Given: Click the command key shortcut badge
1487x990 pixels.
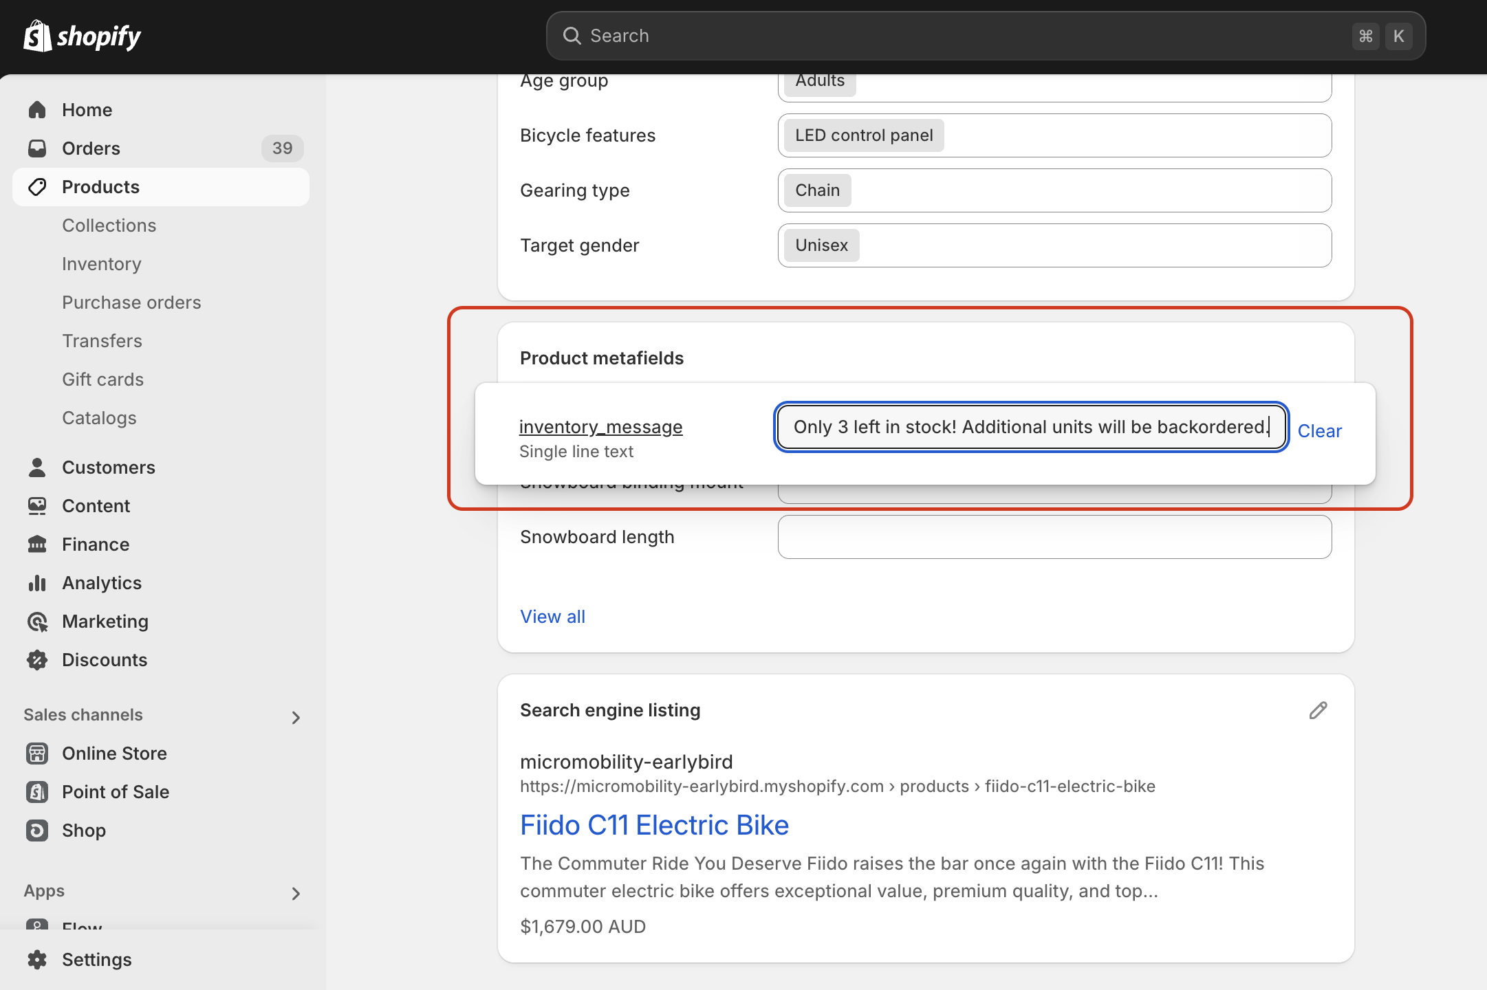Looking at the screenshot, I should tap(1365, 36).
